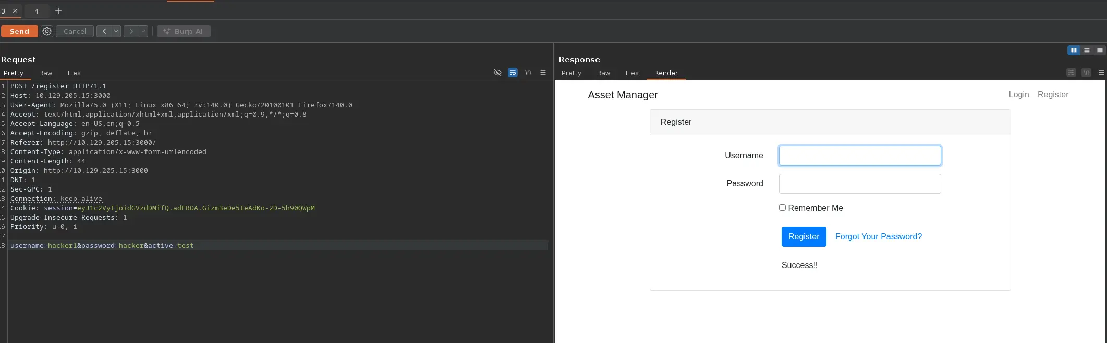The image size is (1107, 343).
Task: Open the Request pane hamburger options menu
Action: click(x=543, y=73)
